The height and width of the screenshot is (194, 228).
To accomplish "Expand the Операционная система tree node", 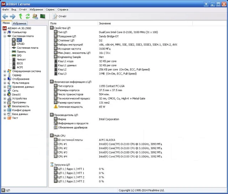I will (x=5, y=71).
